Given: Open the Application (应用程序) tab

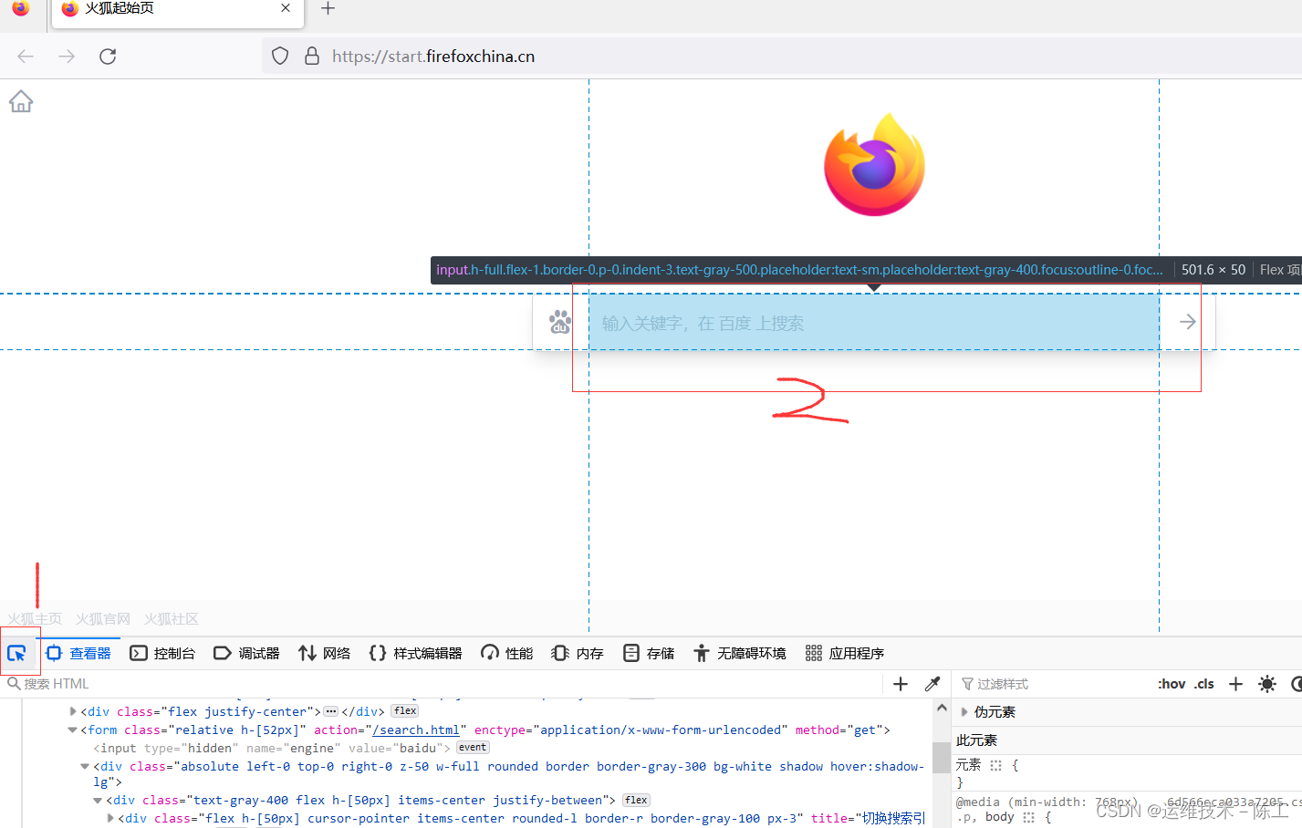Looking at the screenshot, I should tap(845, 653).
